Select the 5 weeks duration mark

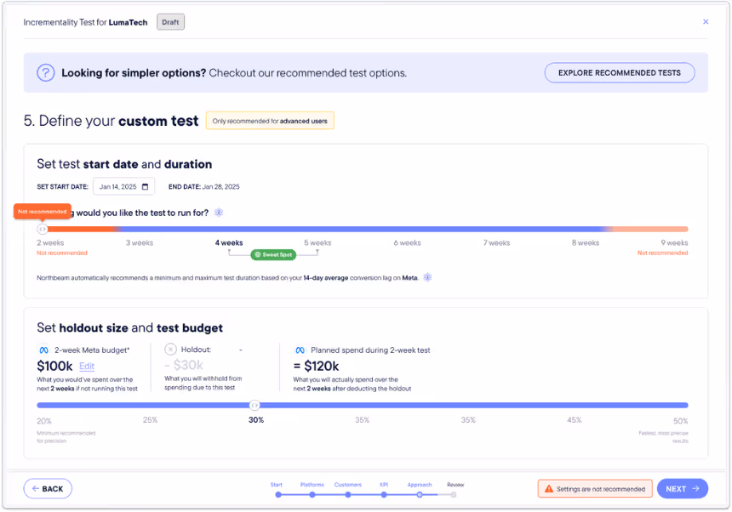tap(317, 243)
